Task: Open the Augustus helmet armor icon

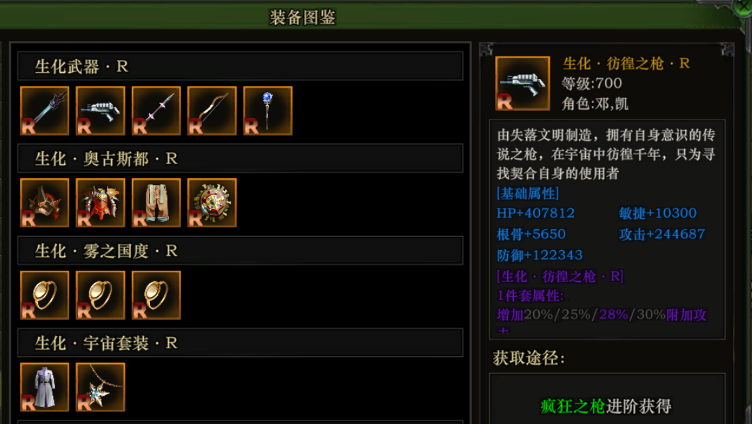Action: click(x=45, y=203)
